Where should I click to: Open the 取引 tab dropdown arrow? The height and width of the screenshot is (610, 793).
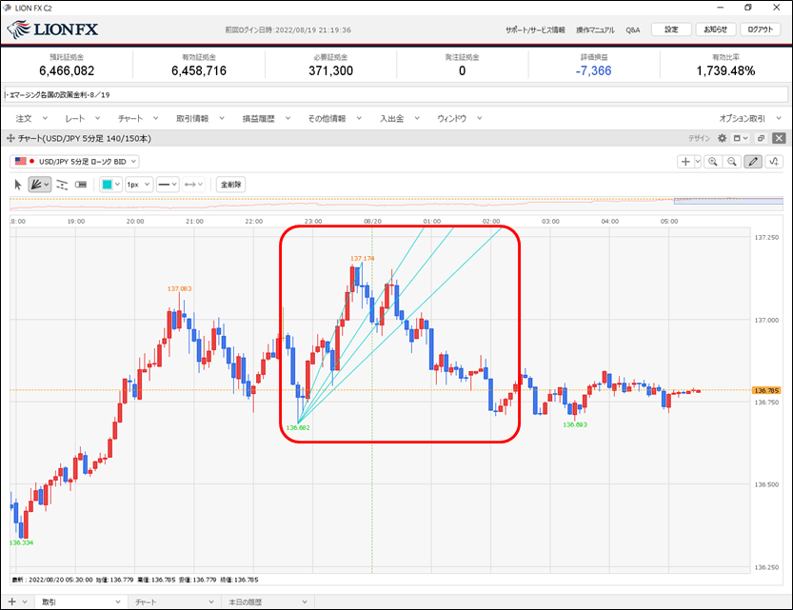118,602
